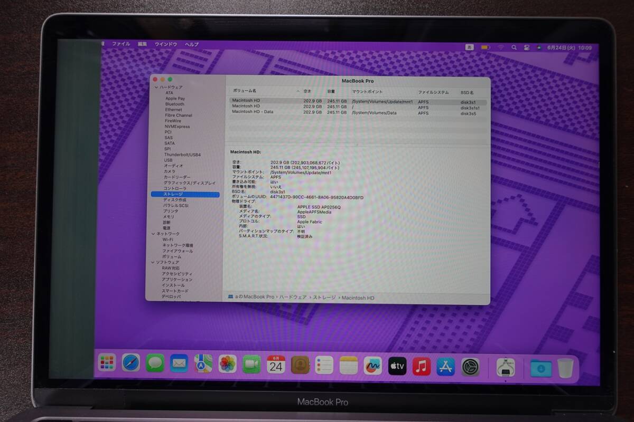Image resolution: width=634 pixels, height=422 pixels.
Task: Open Control Center from the menu bar
Action: click(527, 47)
